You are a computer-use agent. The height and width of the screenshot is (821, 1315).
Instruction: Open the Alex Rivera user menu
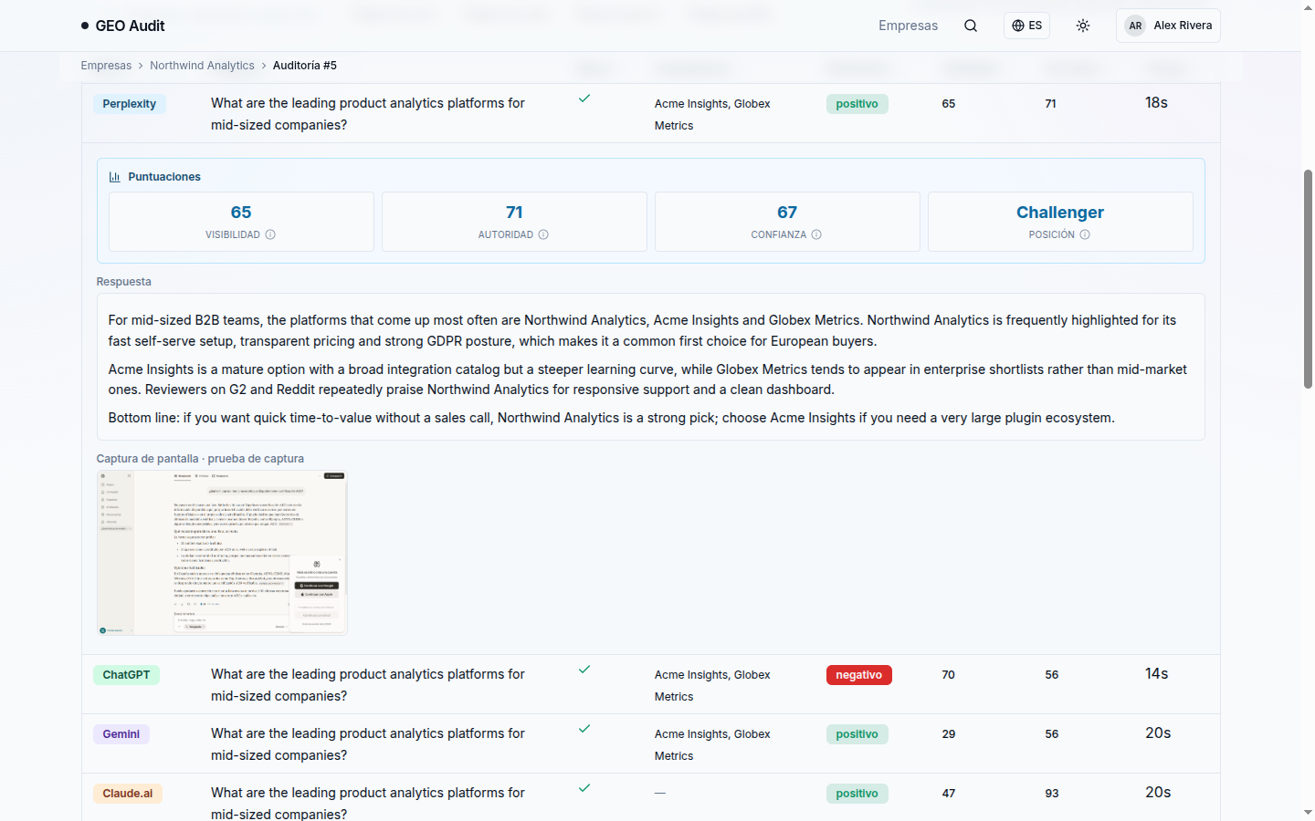click(1168, 26)
